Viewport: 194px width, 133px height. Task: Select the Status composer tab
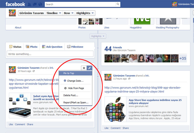(15, 47)
